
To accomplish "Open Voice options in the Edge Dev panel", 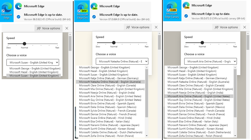I will (138, 27).
